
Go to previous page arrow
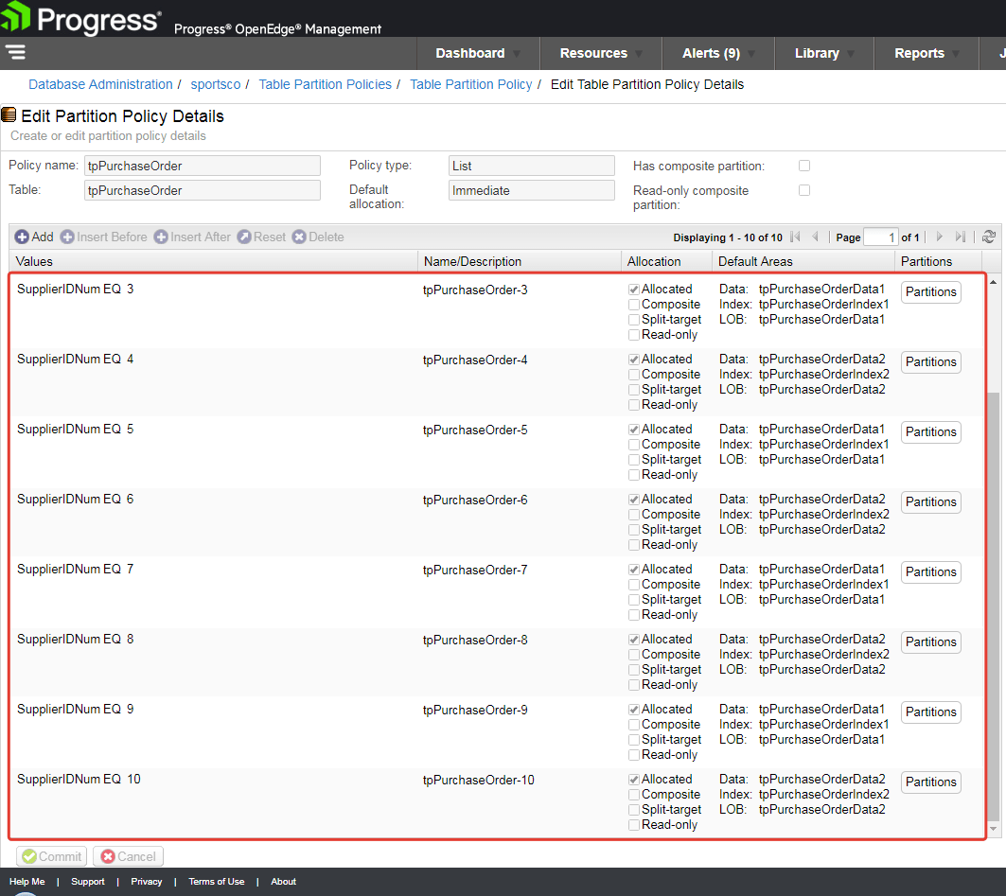(x=816, y=237)
